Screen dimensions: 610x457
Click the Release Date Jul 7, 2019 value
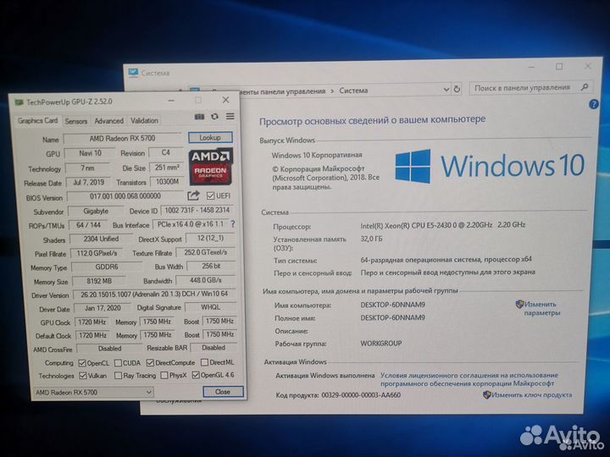89,182
